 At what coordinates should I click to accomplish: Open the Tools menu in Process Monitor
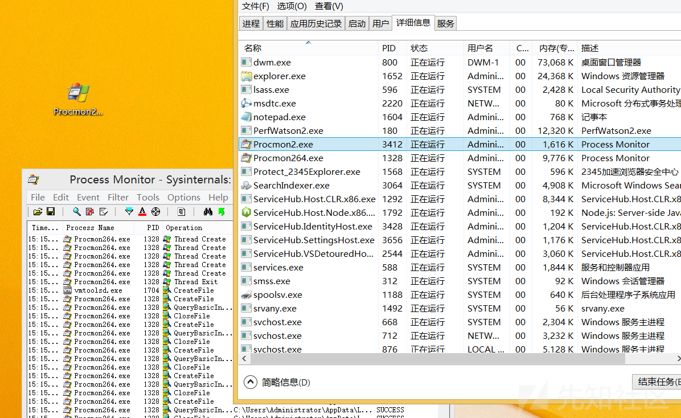pyautogui.click(x=148, y=197)
